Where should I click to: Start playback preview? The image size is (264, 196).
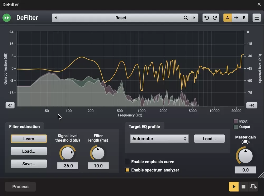coord(234,186)
